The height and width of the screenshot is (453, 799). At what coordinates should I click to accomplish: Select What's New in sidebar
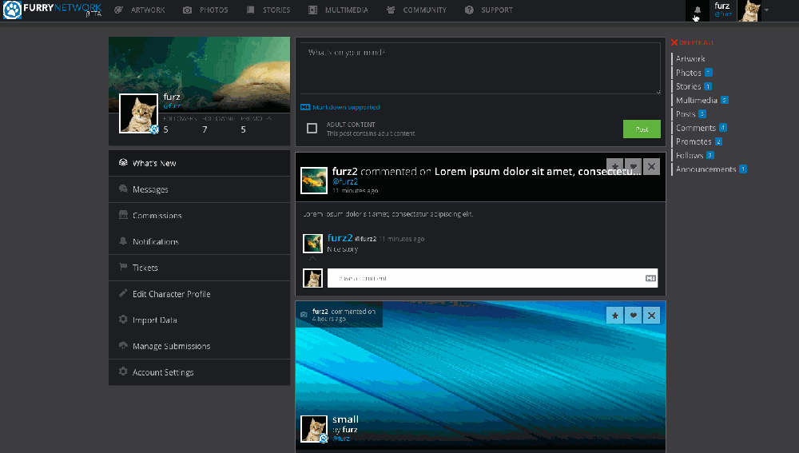(x=199, y=163)
